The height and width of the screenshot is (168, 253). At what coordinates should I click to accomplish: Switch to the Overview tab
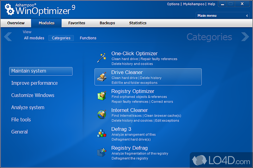16,23
